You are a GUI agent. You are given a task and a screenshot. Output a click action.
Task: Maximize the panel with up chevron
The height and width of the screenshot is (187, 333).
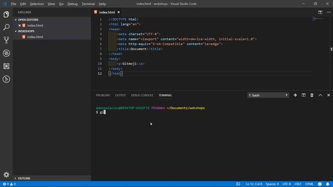320,95
